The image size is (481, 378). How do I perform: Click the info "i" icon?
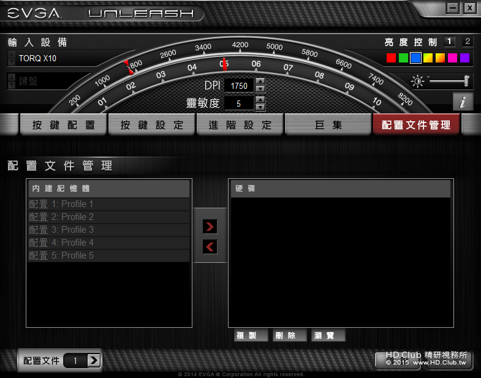coord(463,102)
